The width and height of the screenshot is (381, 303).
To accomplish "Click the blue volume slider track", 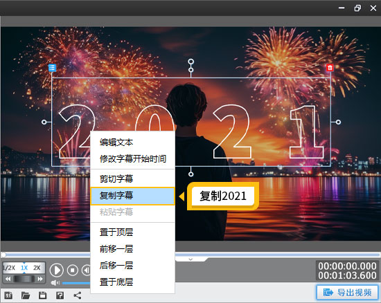I will click(76, 283).
